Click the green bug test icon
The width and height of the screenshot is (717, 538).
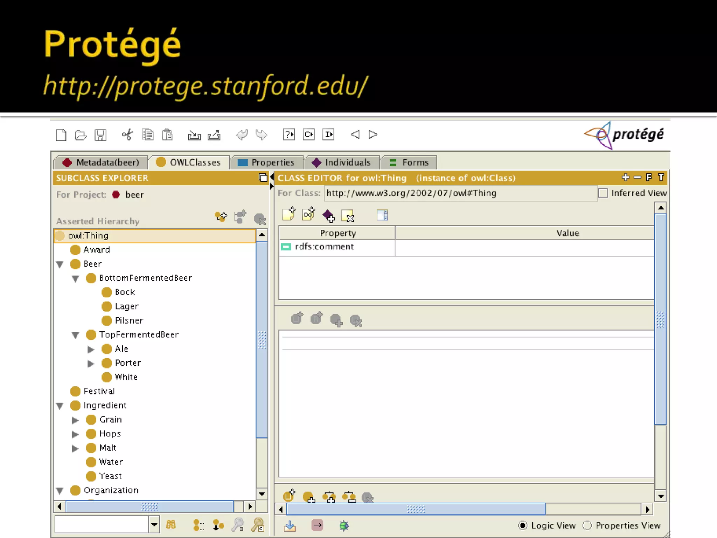[344, 525]
